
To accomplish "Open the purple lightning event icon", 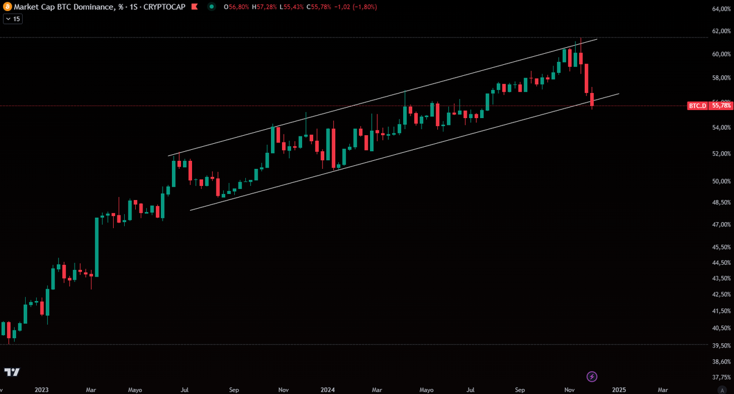I will pyautogui.click(x=591, y=376).
